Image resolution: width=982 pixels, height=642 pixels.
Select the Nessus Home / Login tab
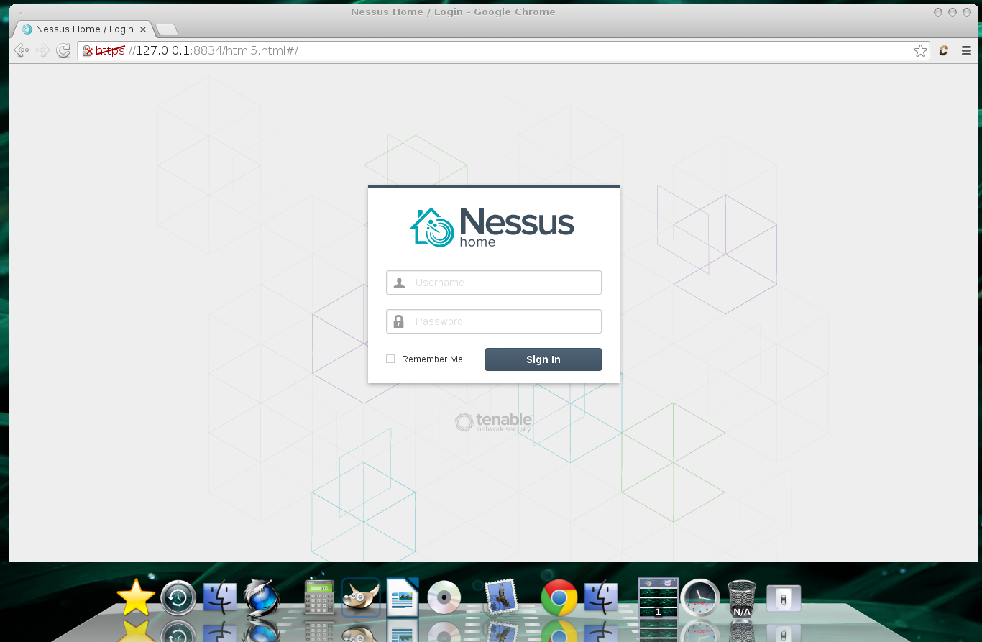(83, 29)
